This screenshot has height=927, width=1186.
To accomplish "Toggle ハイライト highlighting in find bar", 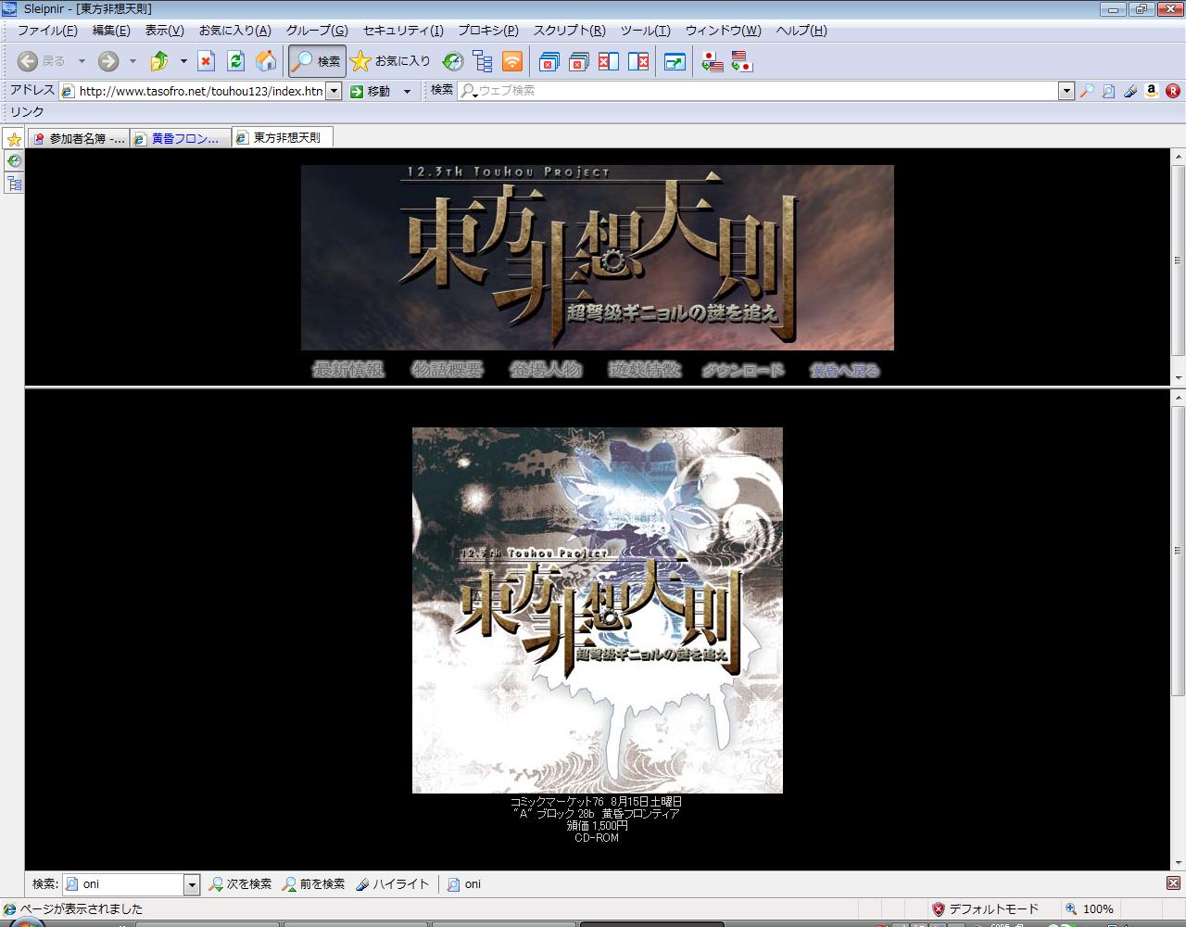I will pyautogui.click(x=393, y=884).
